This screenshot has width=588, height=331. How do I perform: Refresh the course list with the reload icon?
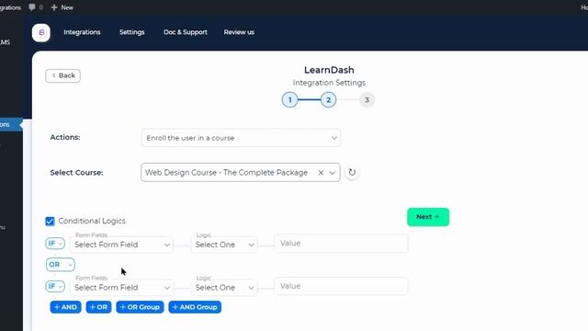click(x=352, y=172)
